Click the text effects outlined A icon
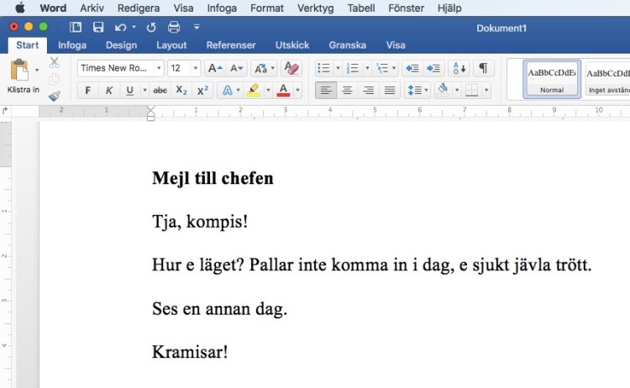Viewport: 630px width, 388px height. coord(228,91)
